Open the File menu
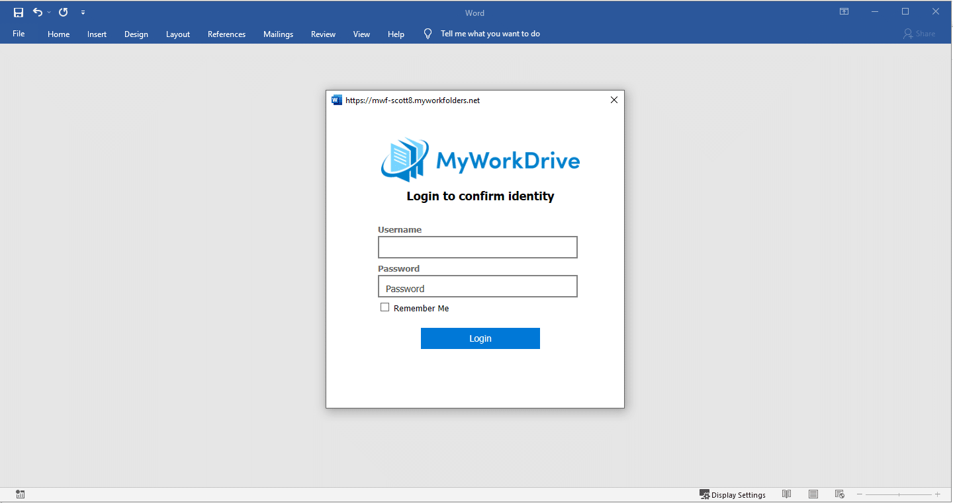Viewport: 953px width, 503px height. pyautogui.click(x=19, y=34)
